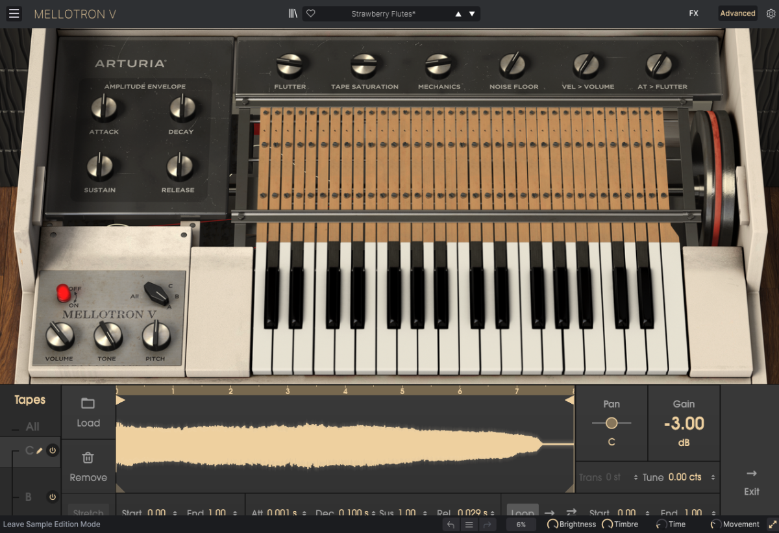Open the hamburger main menu
The image size is (779, 533).
point(14,14)
